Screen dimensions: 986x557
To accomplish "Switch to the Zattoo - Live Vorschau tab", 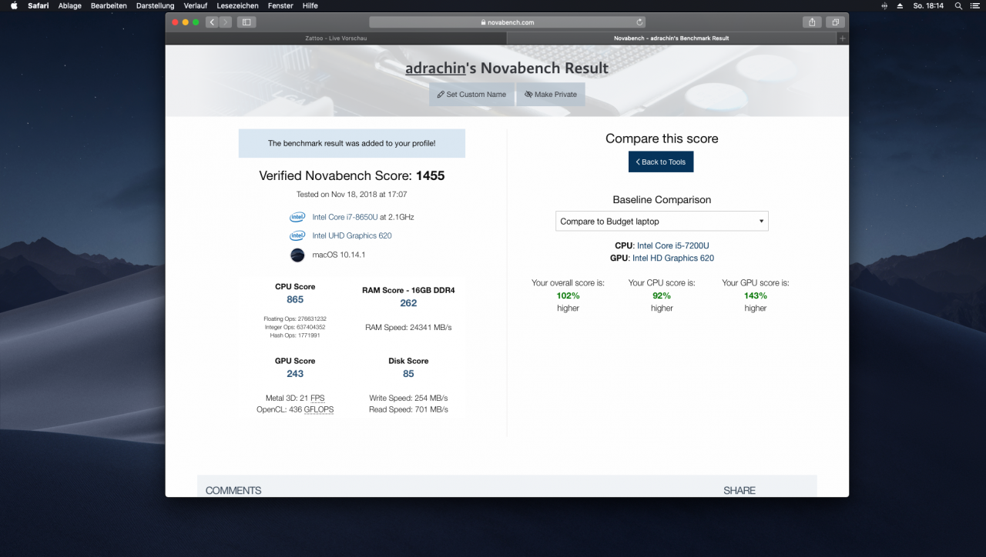I will [336, 38].
